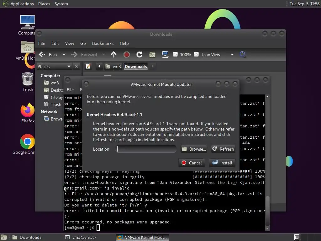Click the red Stop loading icon

click(127, 55)
